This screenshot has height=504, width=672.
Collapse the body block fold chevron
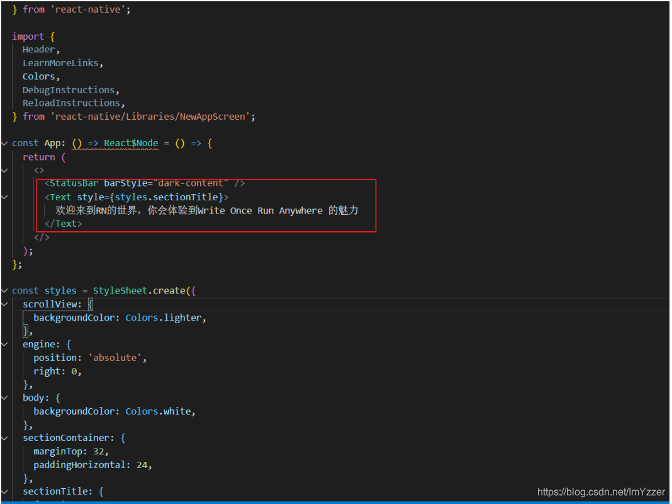[x=4, y=398]
